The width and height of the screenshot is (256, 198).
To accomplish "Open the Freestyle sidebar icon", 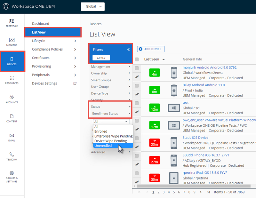I will click(x=12, y=21).
